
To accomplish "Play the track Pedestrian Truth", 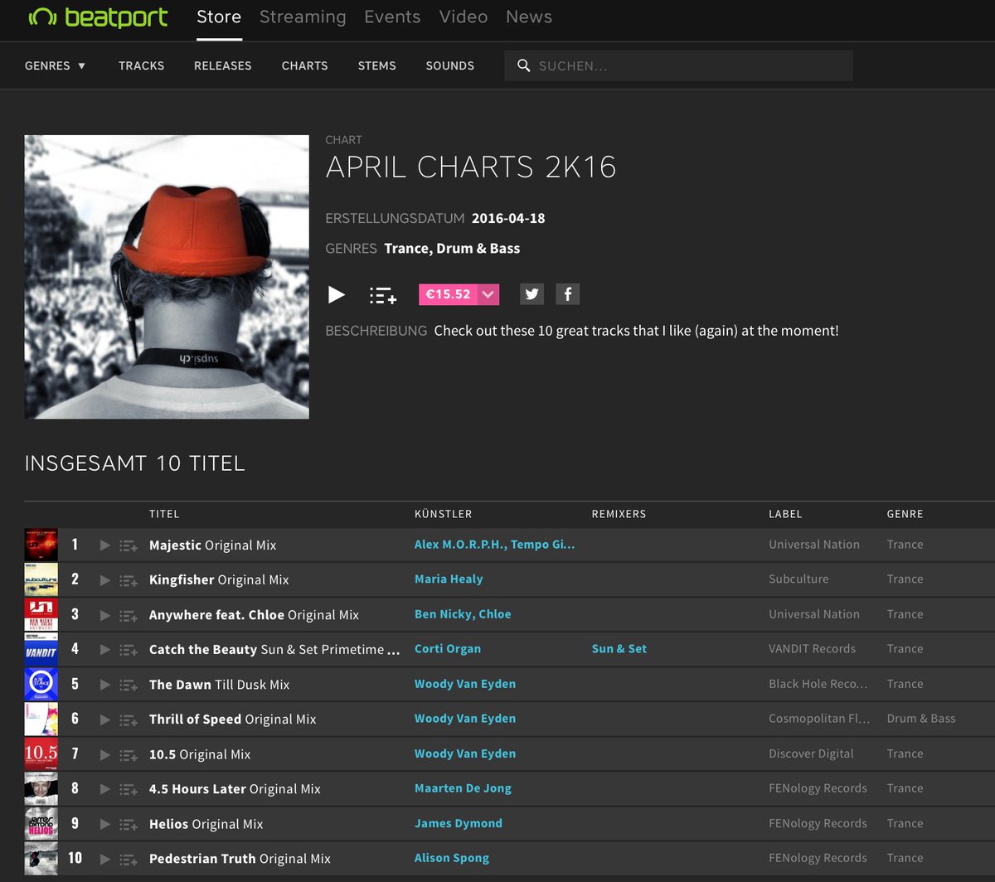I will point(104,859).
